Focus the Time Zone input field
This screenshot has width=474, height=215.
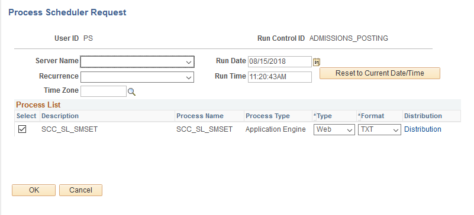click(104, 91)
